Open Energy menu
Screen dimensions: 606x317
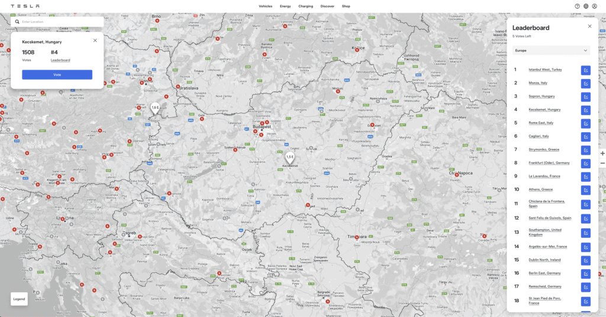(x=285, y=6)
